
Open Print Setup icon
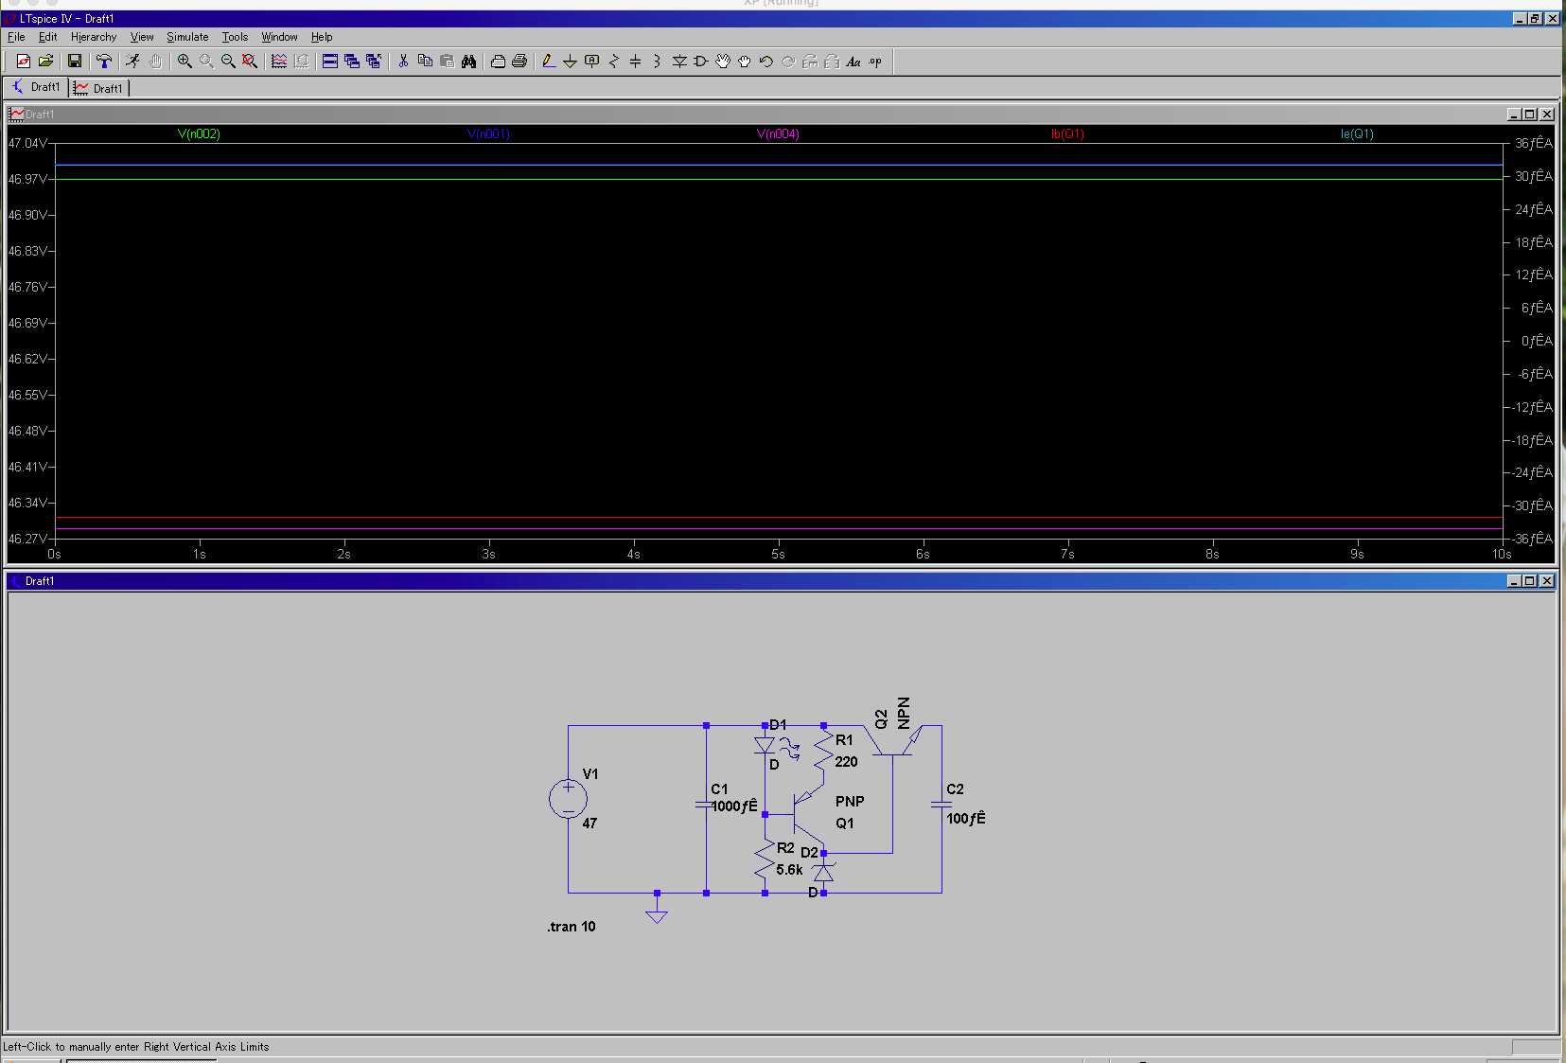[498, 62]
